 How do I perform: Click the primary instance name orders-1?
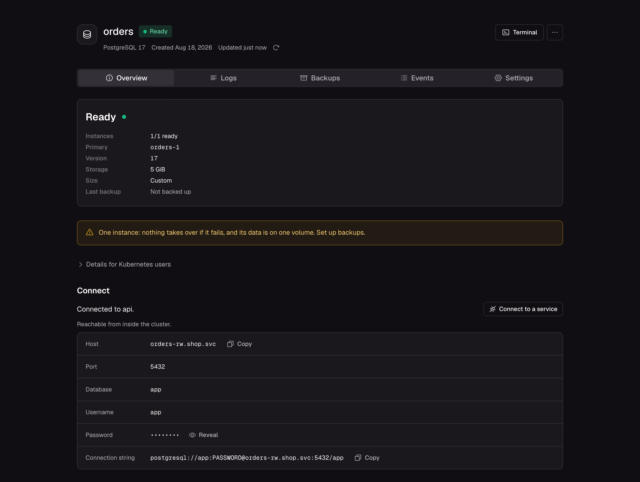165,147
